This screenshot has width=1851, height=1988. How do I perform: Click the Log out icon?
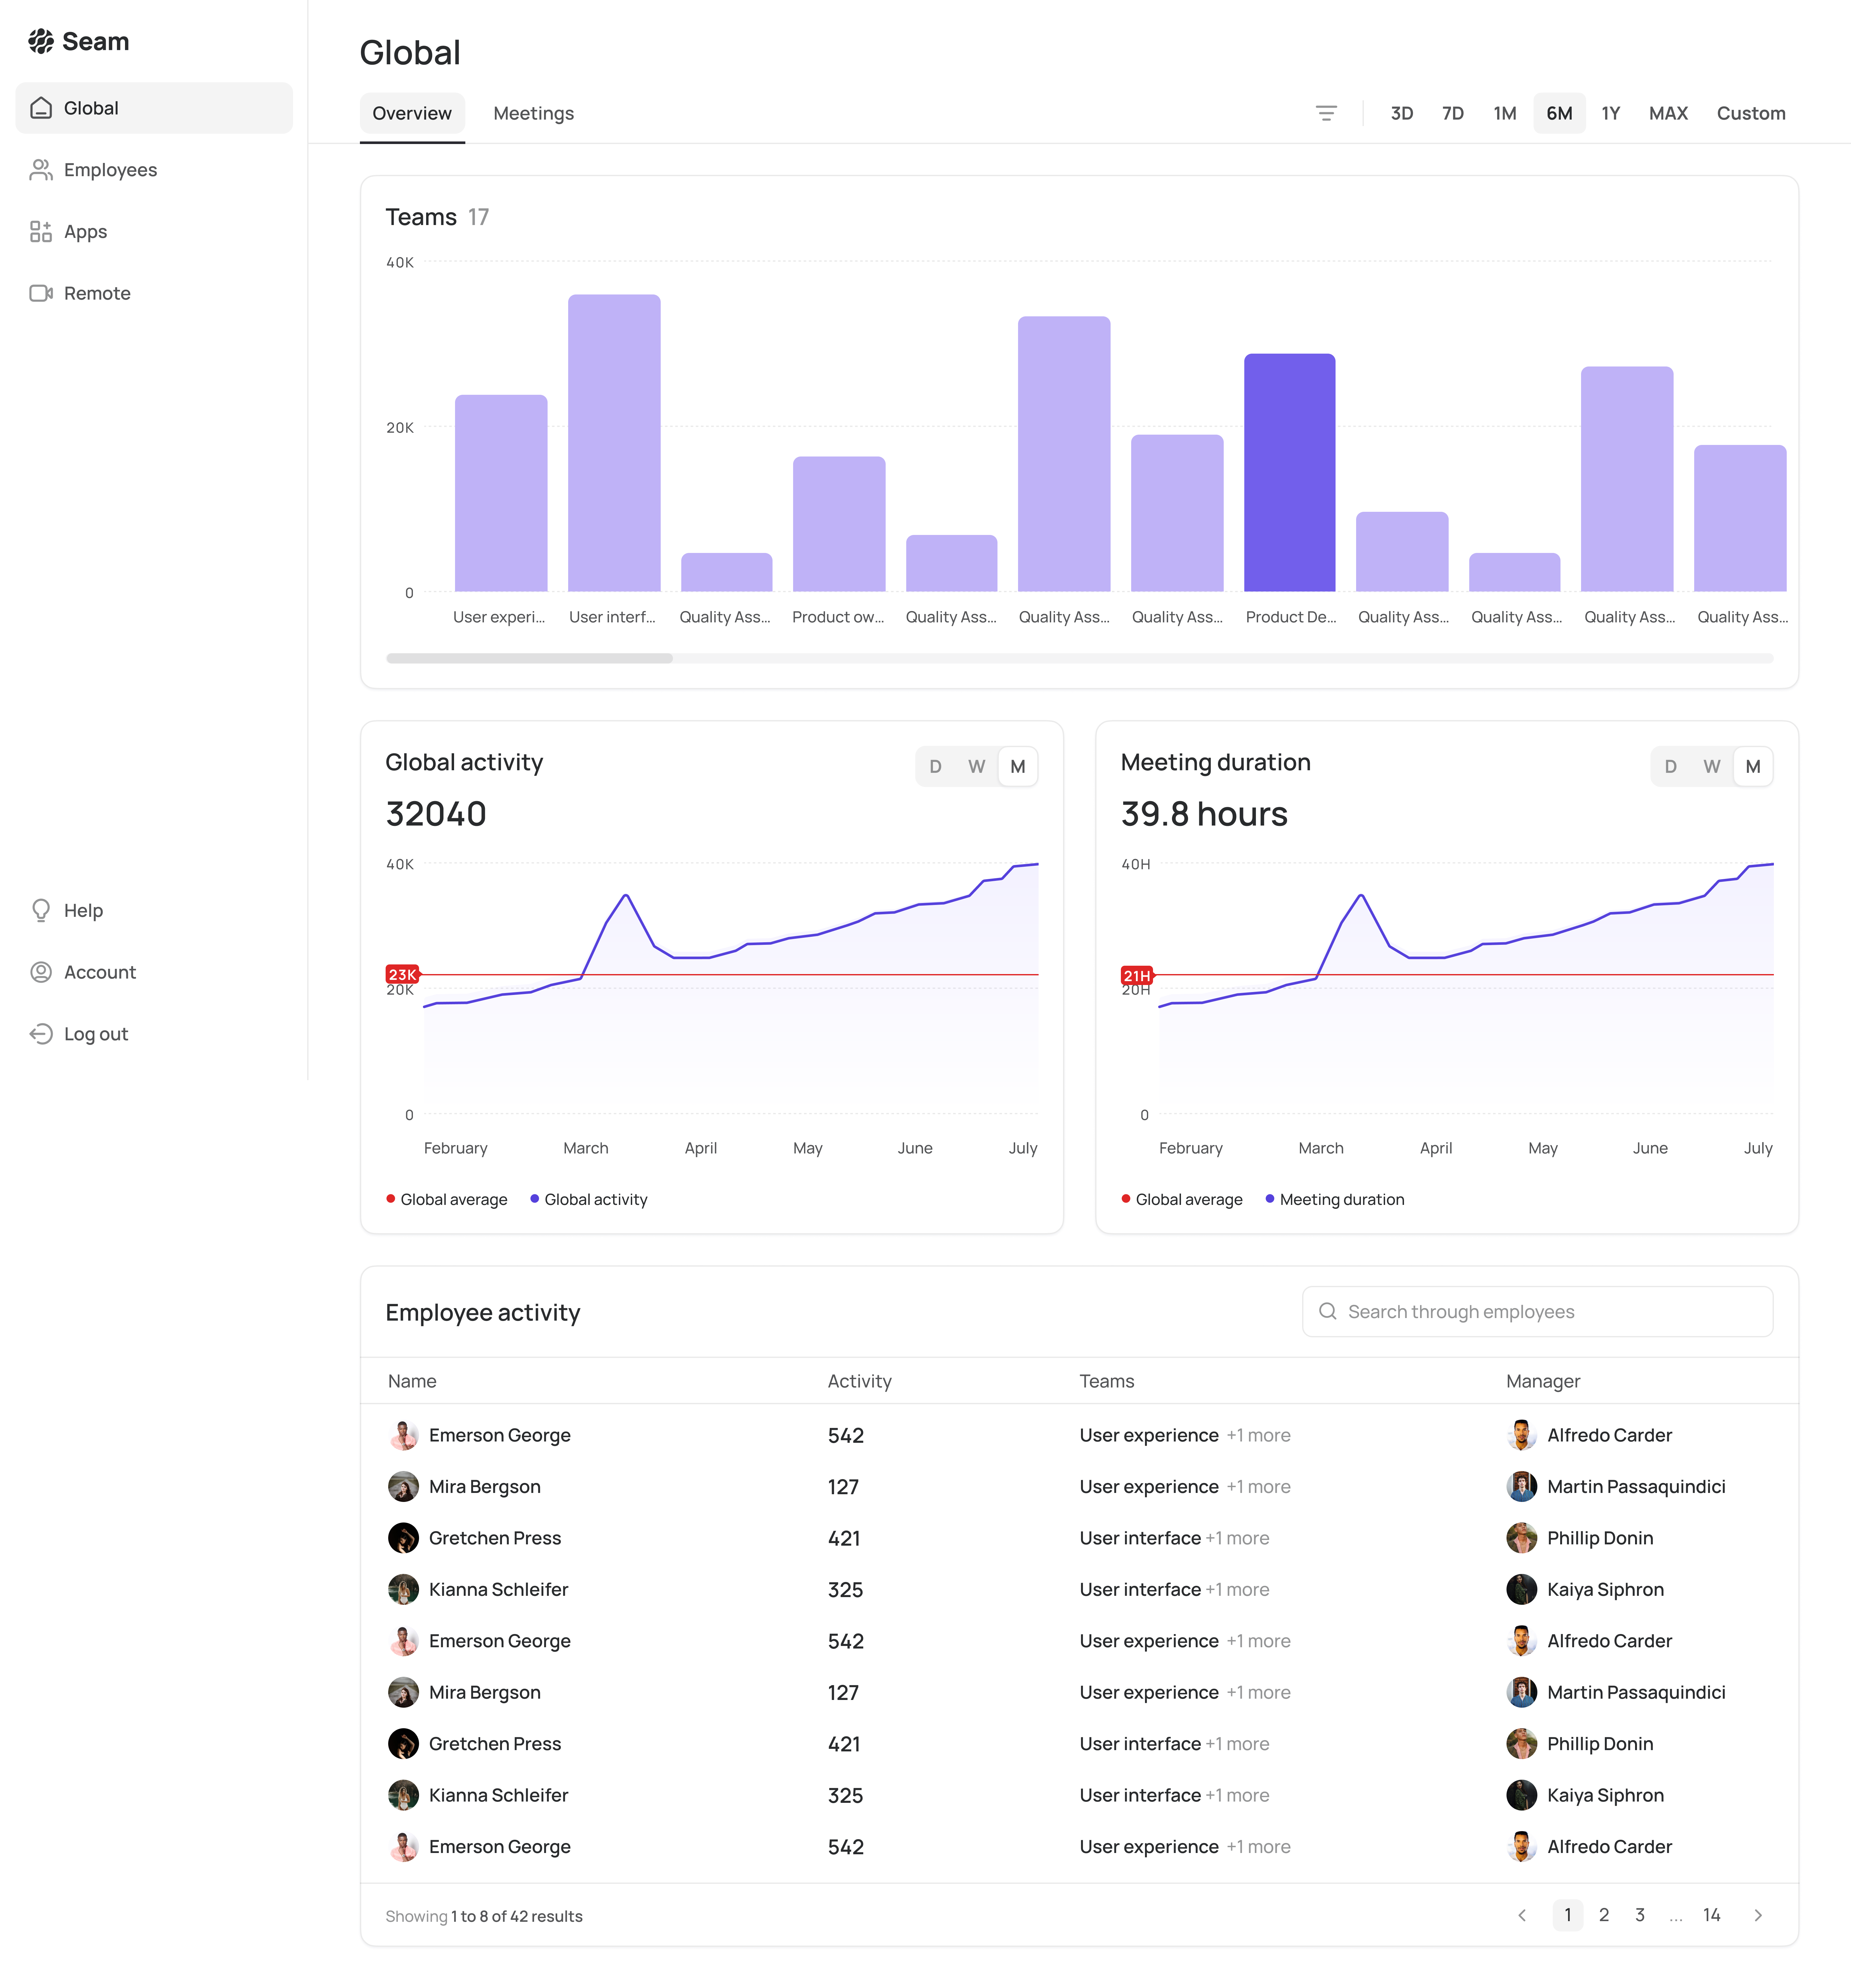coord(41,1034)
